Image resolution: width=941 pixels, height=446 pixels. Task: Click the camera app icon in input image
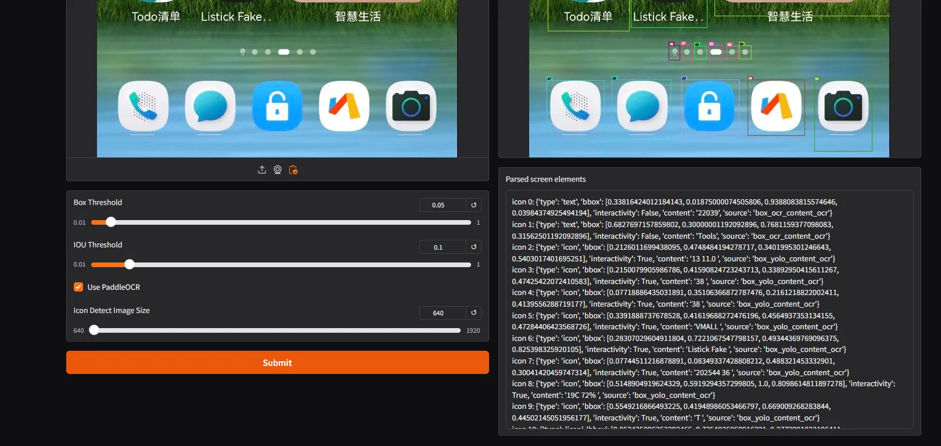[x=411, y=106]
